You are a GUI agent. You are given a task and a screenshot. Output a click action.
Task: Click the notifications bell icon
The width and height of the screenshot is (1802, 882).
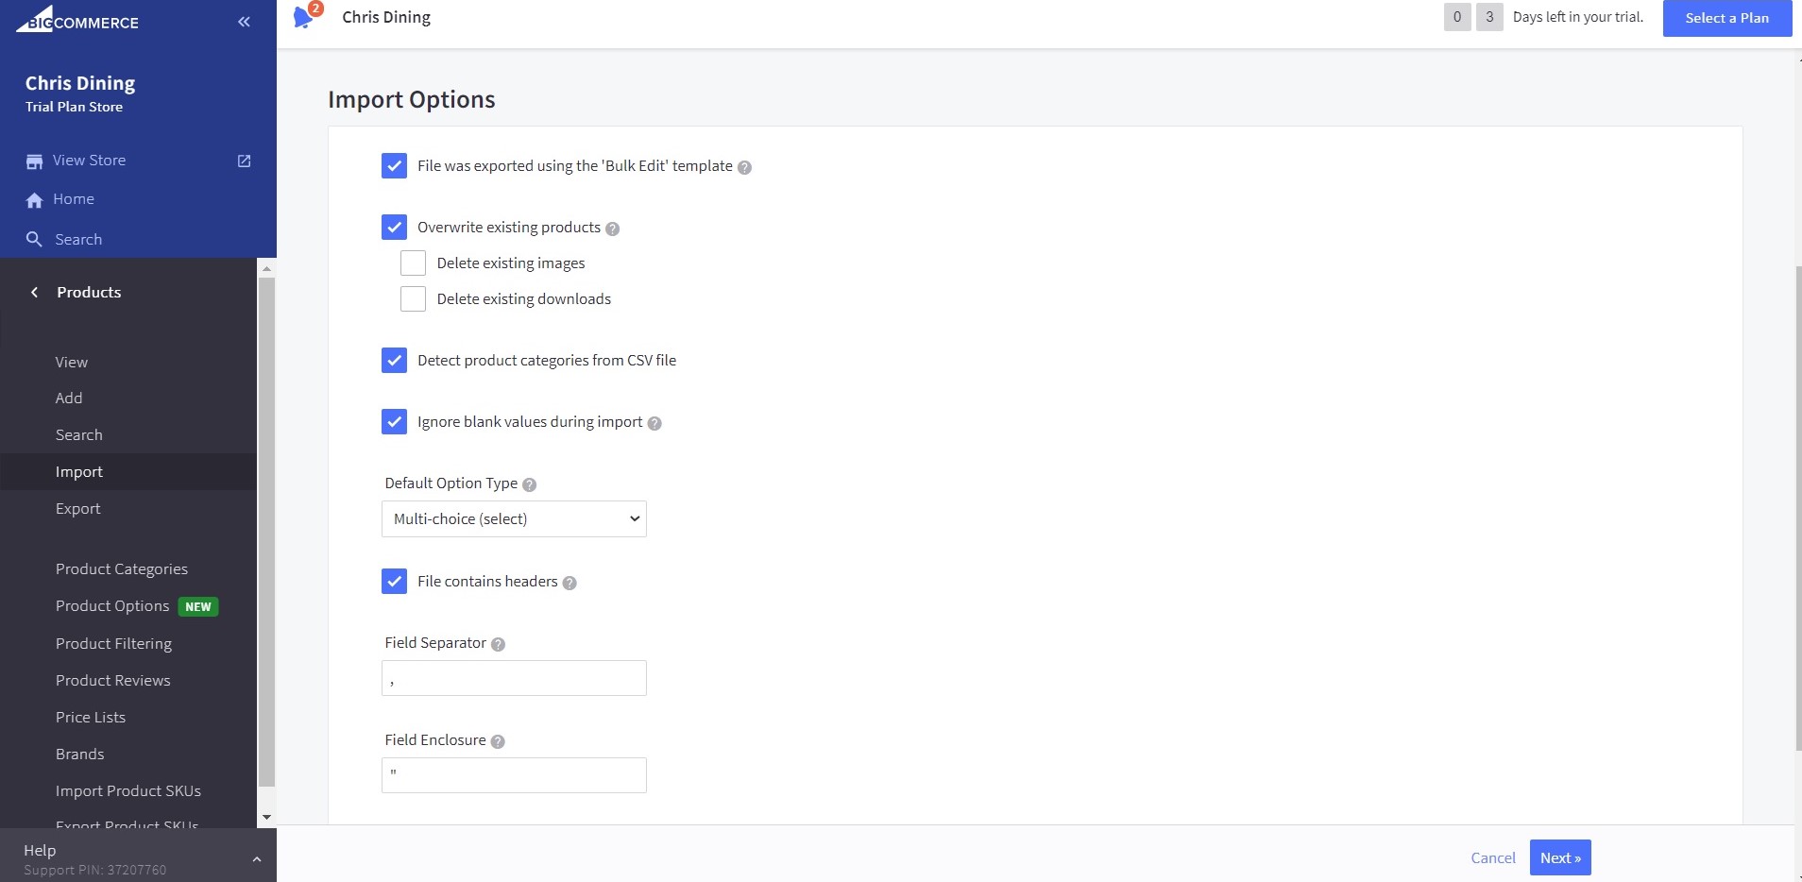click(304, 17)
